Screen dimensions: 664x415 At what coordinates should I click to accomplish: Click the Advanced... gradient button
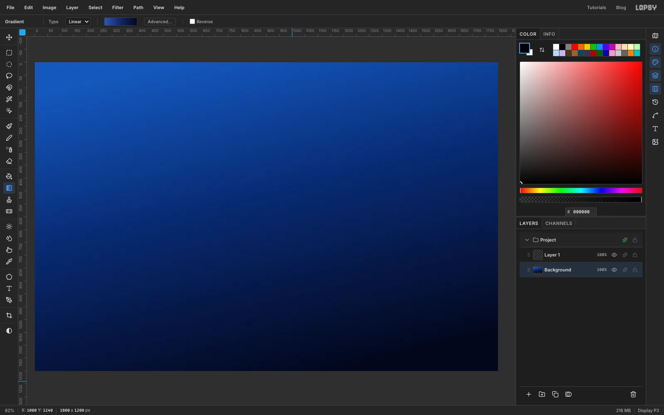click(x=160, y=22)
